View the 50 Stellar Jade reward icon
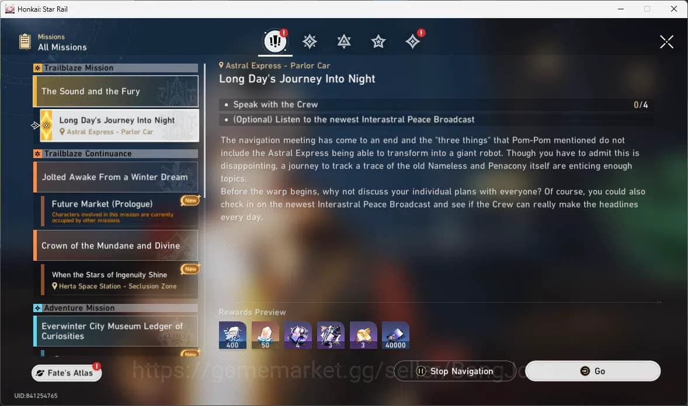688x406 pixels. 265,335
